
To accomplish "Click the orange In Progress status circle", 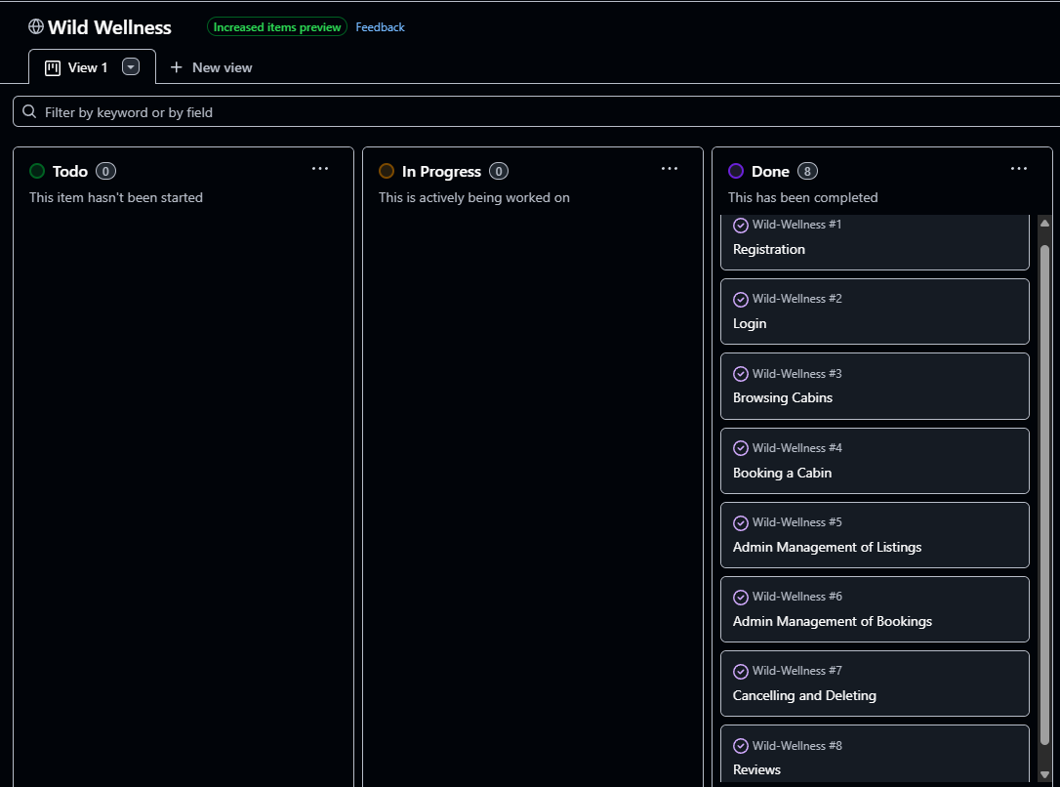I will [x=387, y=171].
